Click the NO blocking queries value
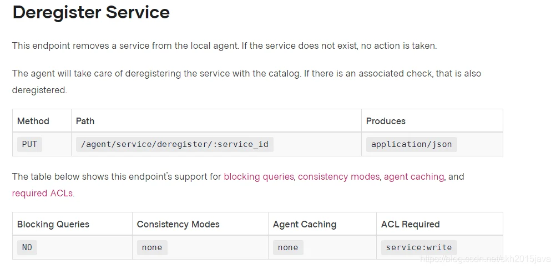The image size is (556, 269). [27, 247]
